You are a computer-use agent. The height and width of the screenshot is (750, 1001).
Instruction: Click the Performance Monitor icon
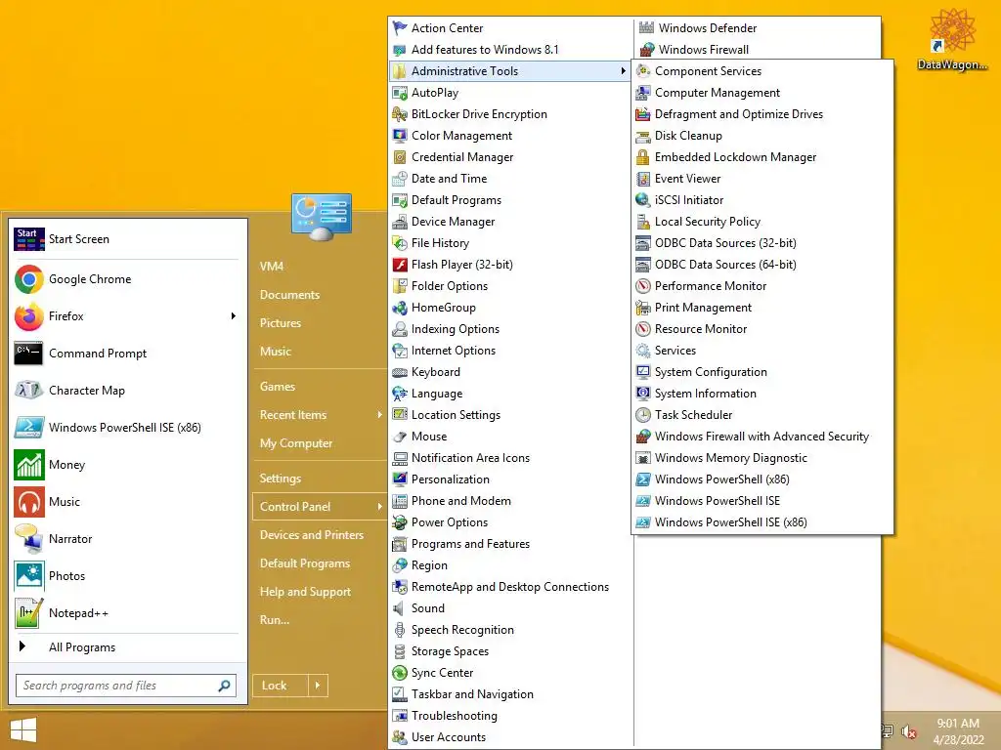coord(643,286)
